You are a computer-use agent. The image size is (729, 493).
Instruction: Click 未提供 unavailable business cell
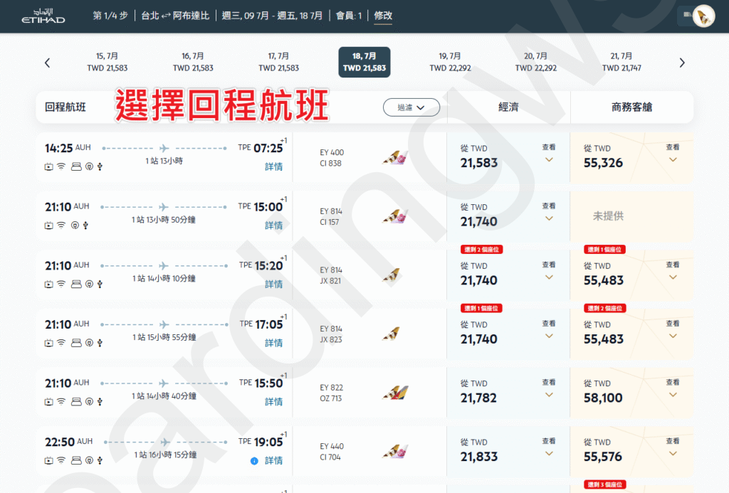pos(608,216)
